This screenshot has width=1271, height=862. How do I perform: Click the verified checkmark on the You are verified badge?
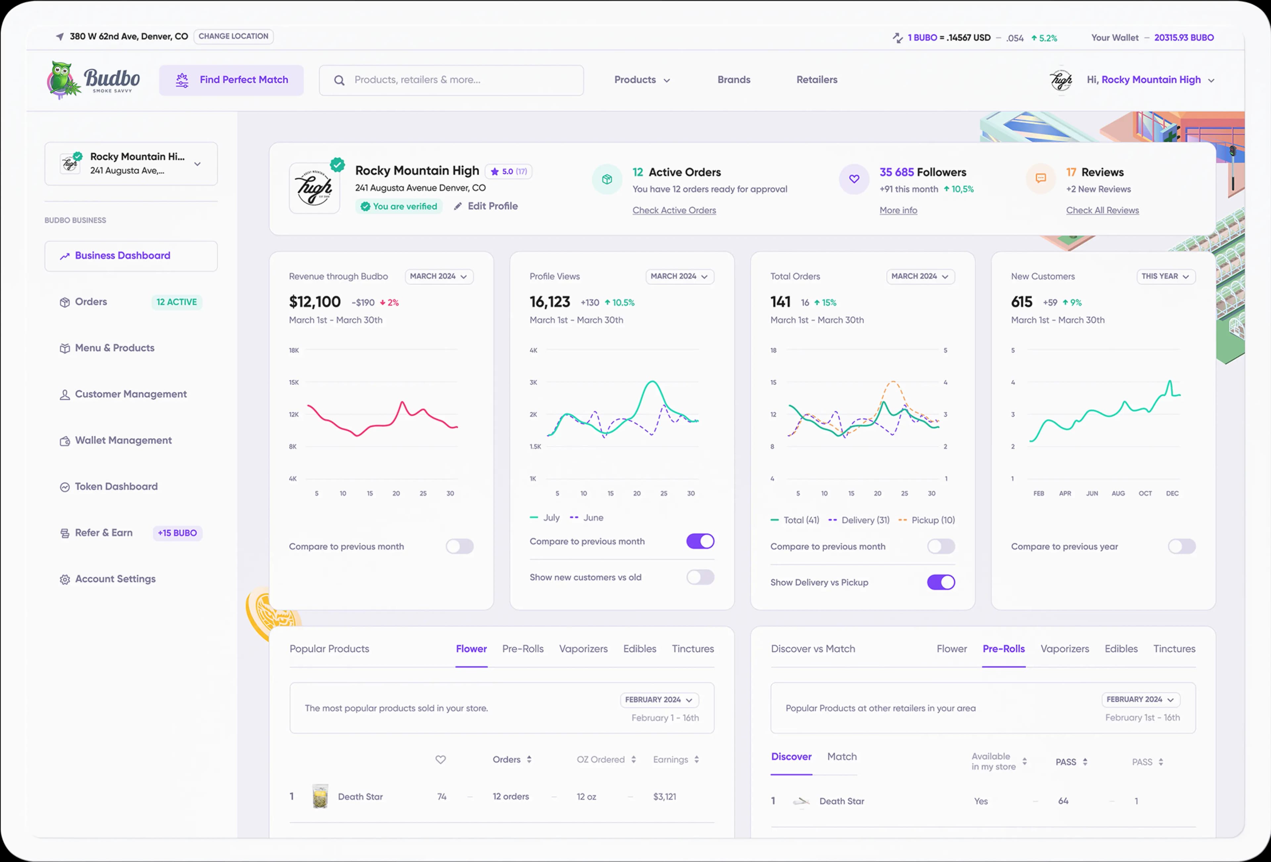pos(365,207)
